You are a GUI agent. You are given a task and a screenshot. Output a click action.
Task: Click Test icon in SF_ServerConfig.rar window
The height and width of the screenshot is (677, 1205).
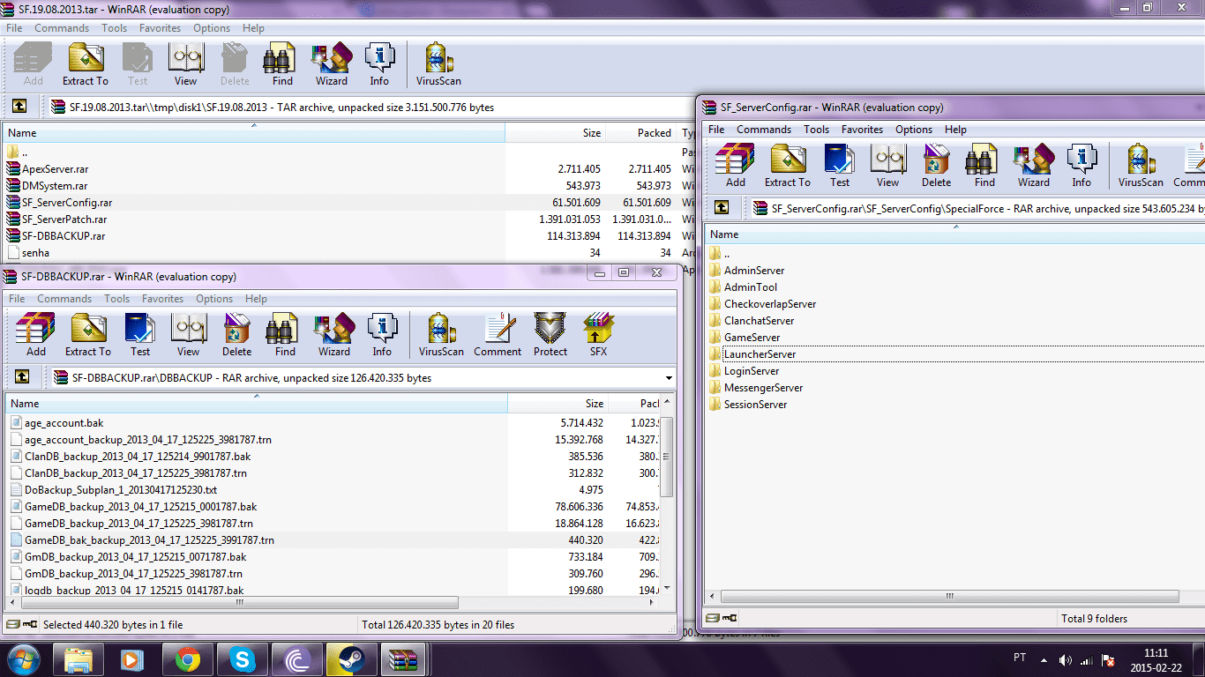click(840, 165)
